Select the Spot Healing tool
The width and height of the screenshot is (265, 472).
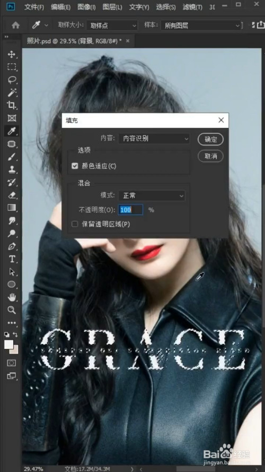[12, 144]
